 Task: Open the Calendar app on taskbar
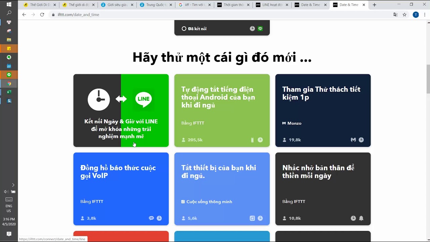(x=9, y=66)
